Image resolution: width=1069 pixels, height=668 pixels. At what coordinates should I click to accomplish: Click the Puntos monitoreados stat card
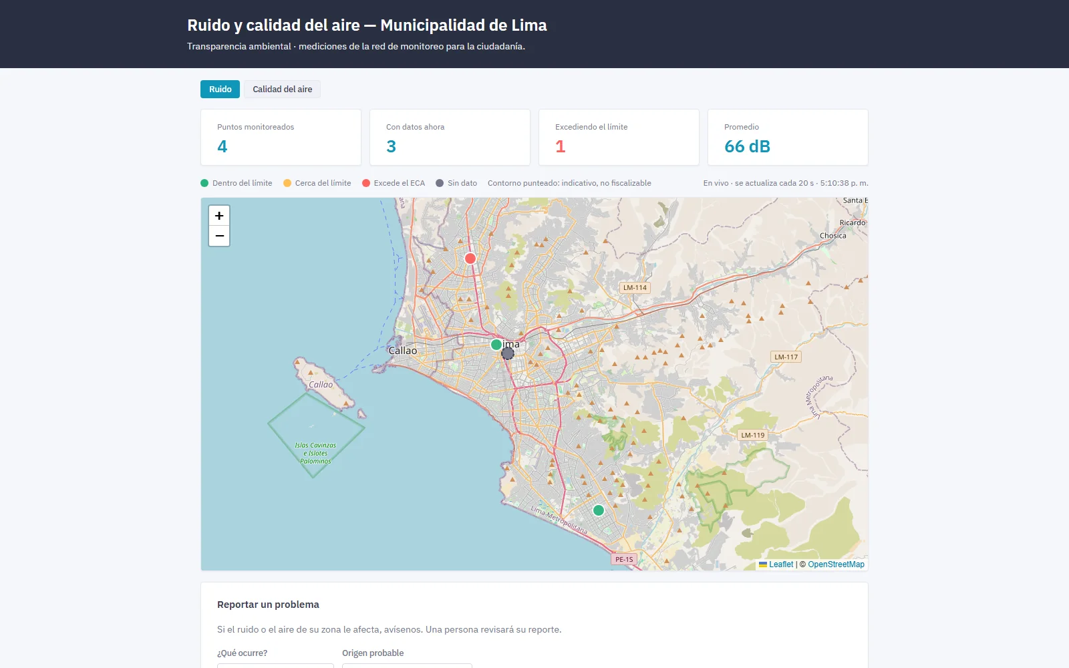point(281,138)
